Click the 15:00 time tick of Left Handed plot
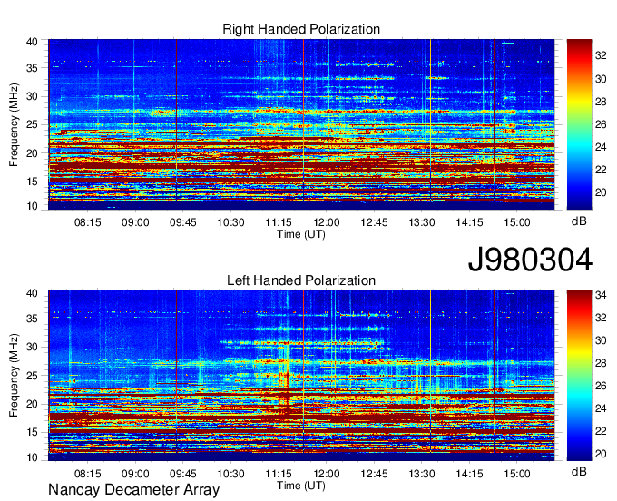 [516, 474]
